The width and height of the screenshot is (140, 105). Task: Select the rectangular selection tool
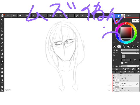(x=2, y=24)
